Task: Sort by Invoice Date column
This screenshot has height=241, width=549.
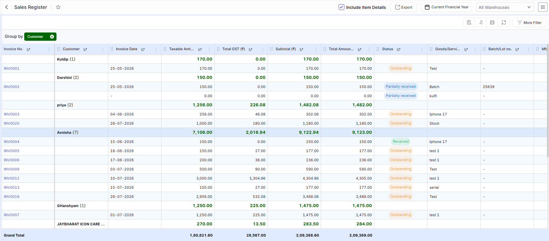Action: point(143,49)
